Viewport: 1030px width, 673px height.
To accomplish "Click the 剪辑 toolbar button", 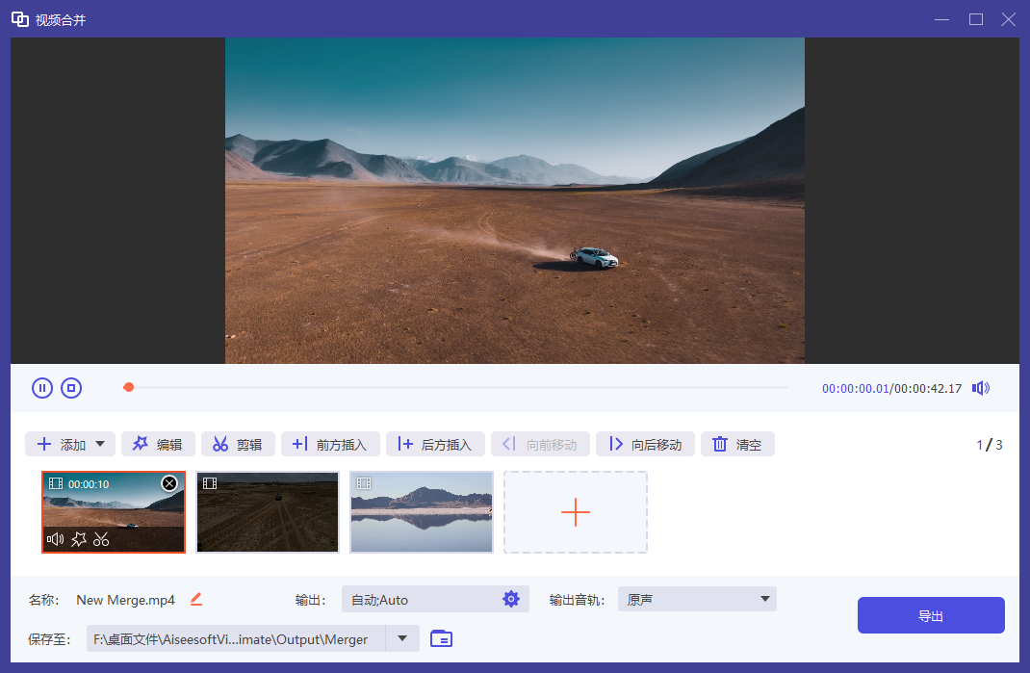I will click(238, 444).
